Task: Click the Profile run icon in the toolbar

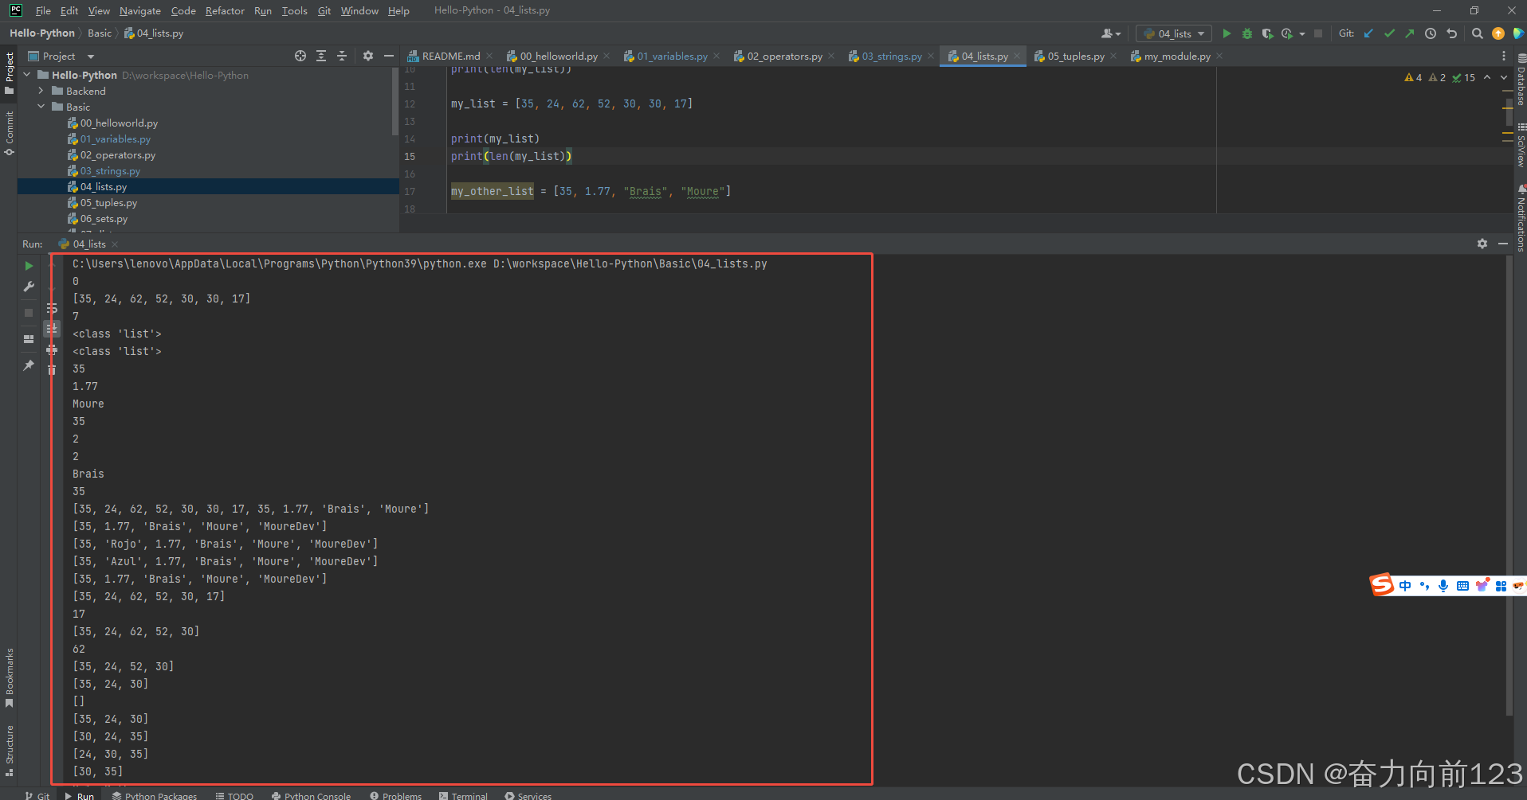Action: pos(1287,33)
